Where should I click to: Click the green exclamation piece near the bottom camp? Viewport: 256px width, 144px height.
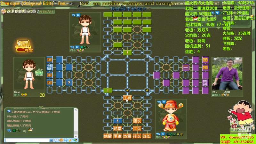point(108,90)
